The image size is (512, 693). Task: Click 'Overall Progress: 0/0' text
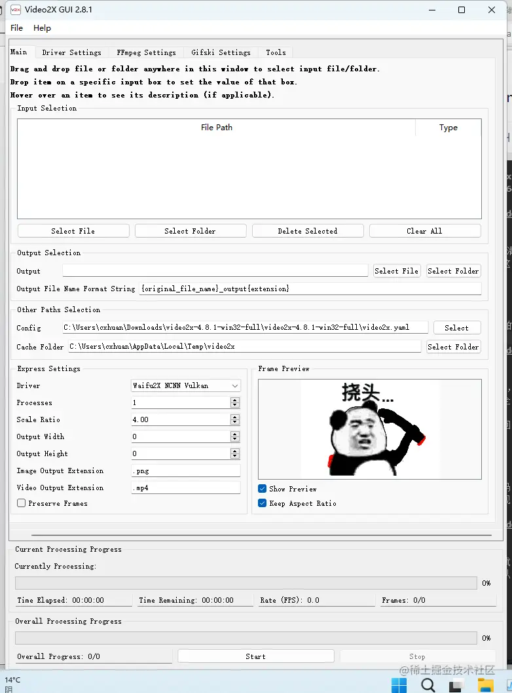(58, 656)
